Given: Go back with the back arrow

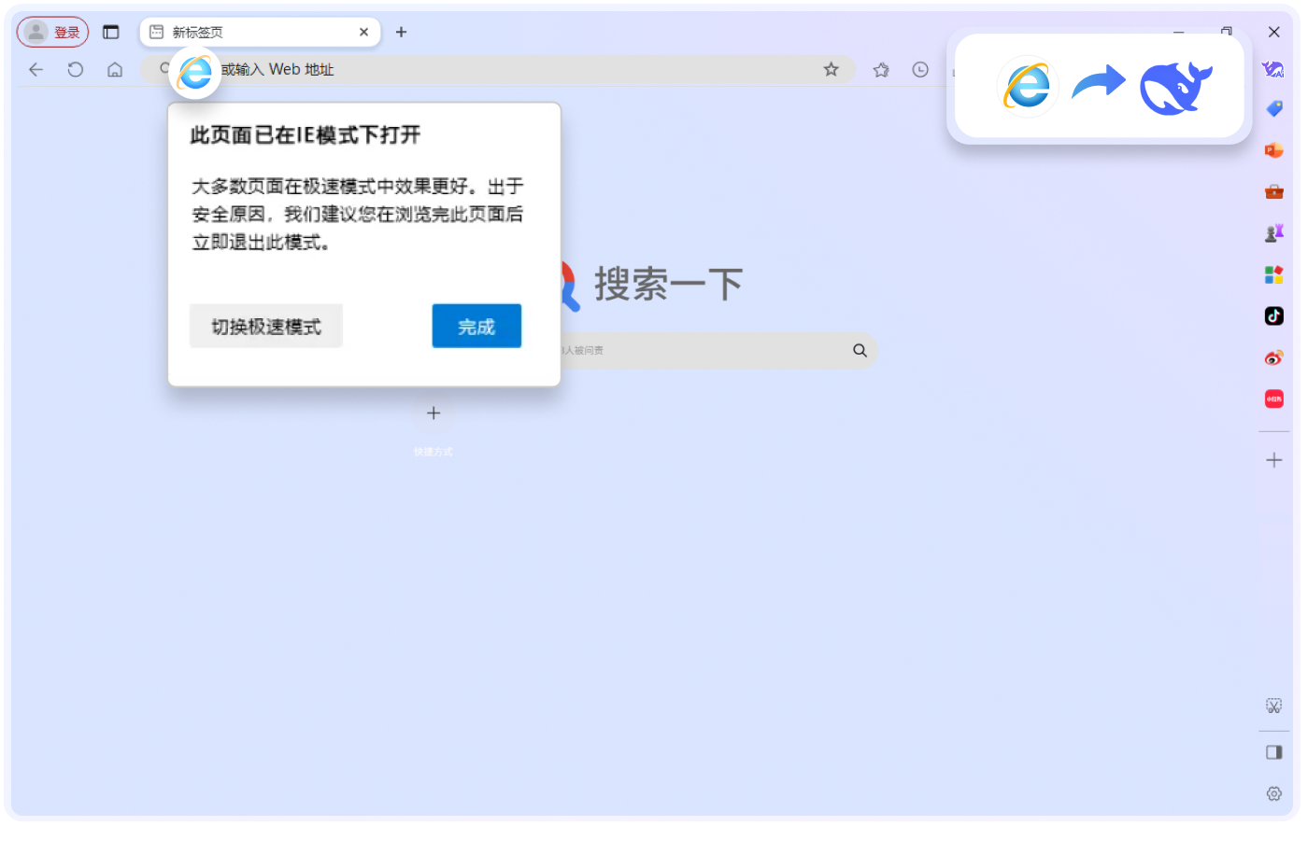Looking at the screenshot, I should click(x=36, y=69).
